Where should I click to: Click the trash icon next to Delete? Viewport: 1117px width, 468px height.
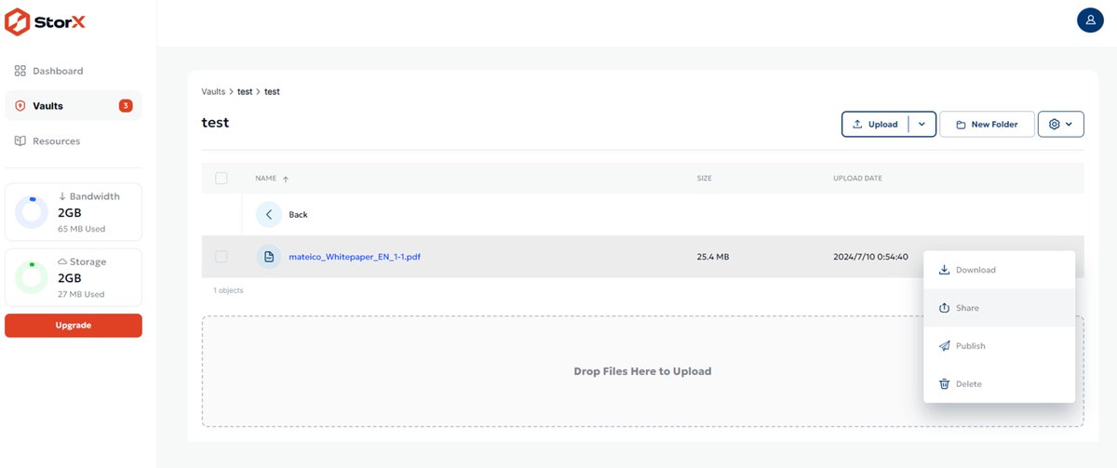944,383
